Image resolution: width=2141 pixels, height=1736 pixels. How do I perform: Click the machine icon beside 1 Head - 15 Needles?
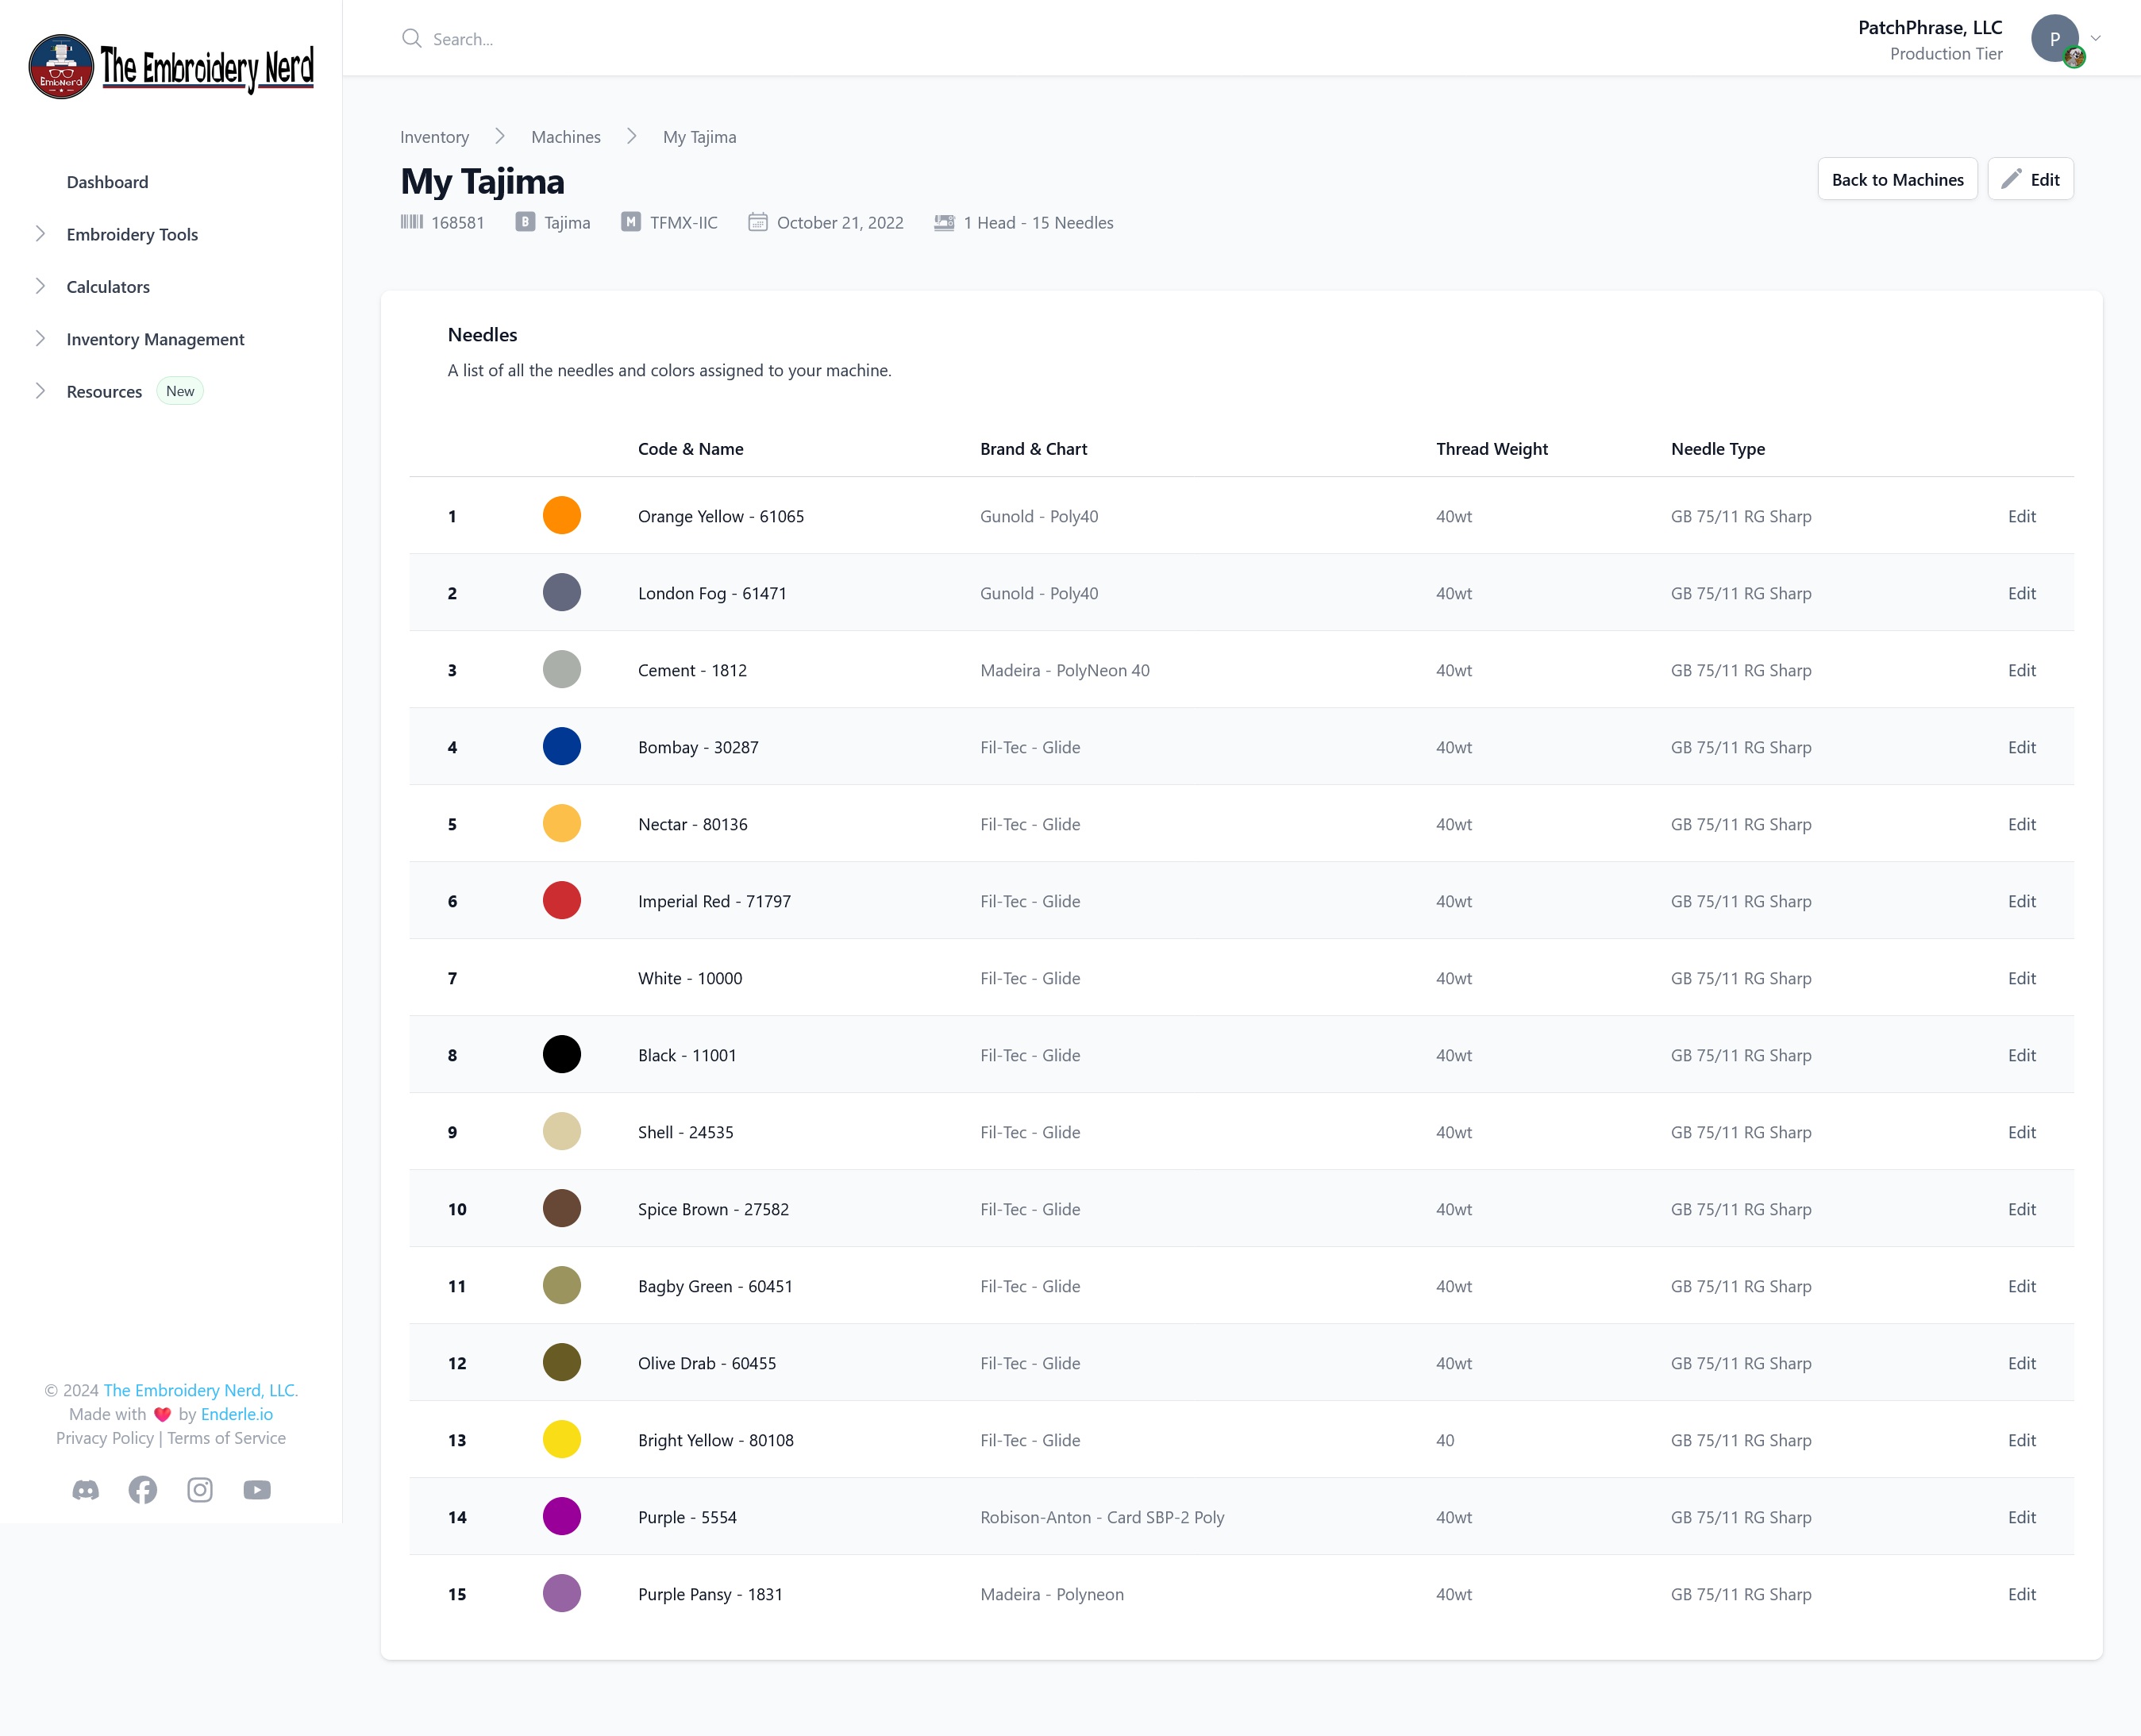(944, 222)
